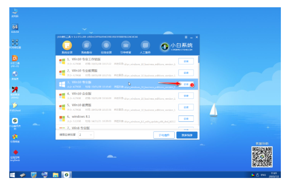291x180 pixels.
Task: Launch Aida64 from the desktop
Action: [x=15, y=28]
